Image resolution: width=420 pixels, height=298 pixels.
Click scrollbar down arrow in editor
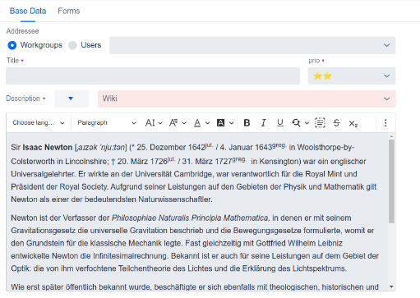click(x=391, y=287)
